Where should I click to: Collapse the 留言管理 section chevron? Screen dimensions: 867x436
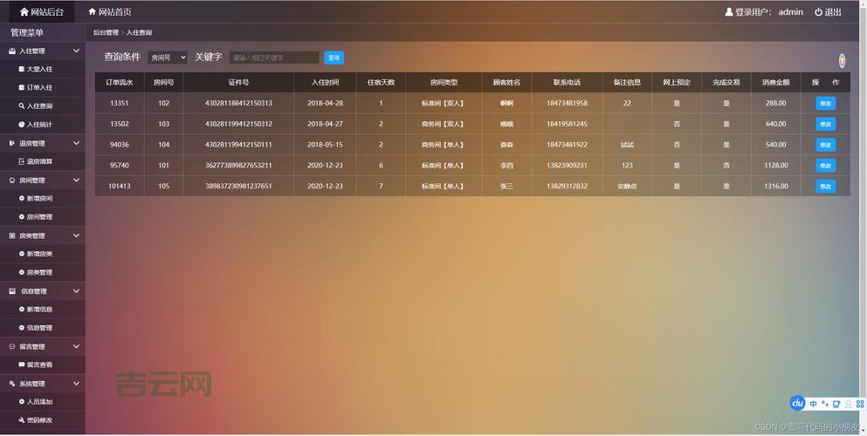[76, 346]
